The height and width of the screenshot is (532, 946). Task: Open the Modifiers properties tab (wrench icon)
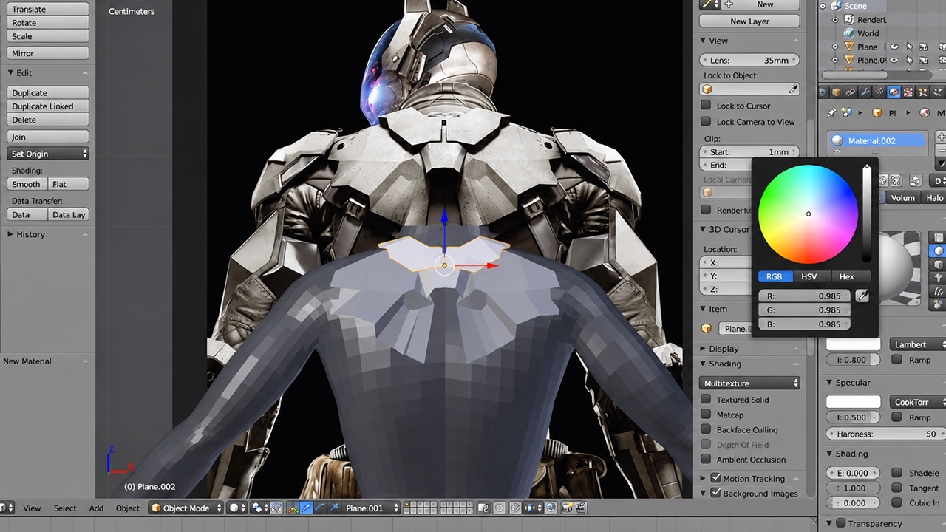[x=865, y=92]
